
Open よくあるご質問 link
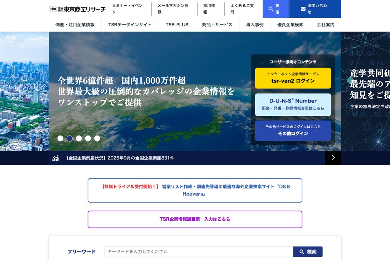[242, 9]
